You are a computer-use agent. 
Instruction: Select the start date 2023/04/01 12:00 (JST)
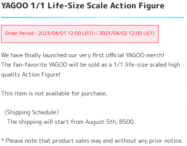pos(66,33)
